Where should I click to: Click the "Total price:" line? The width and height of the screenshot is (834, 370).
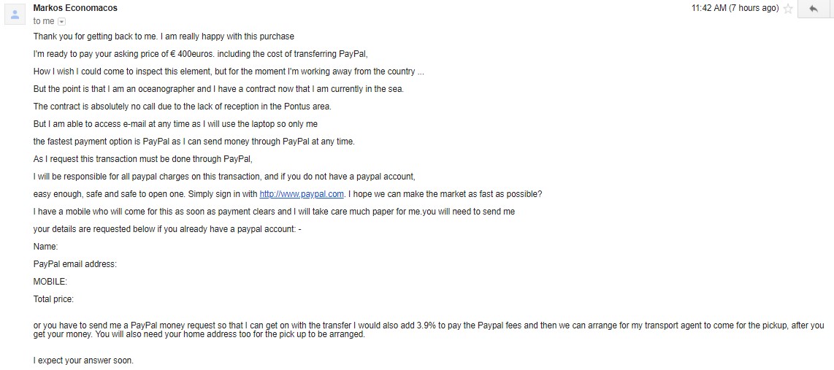coord(53,299)
